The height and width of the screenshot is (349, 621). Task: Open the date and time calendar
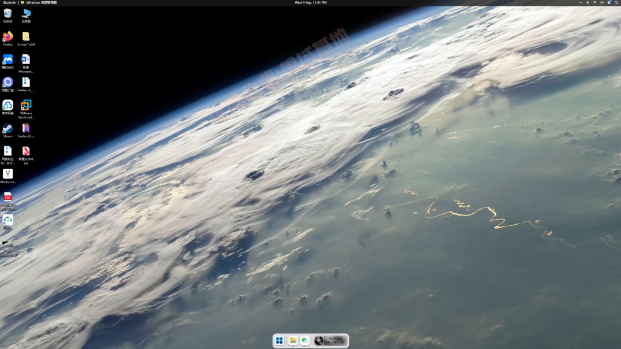pyautogui.click(x=311, y=2)
